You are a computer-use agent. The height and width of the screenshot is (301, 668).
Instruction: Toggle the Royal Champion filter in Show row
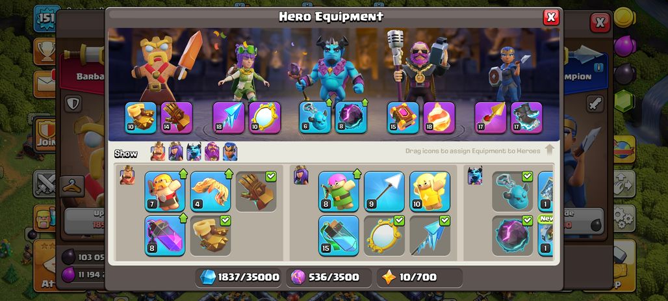click(x=230, y=151)
